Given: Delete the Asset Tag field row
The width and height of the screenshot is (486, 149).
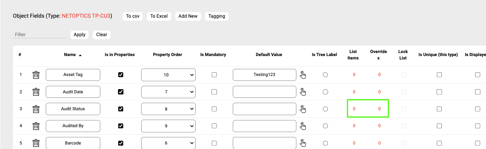Looking at the screenshot, I should point(36,75).
